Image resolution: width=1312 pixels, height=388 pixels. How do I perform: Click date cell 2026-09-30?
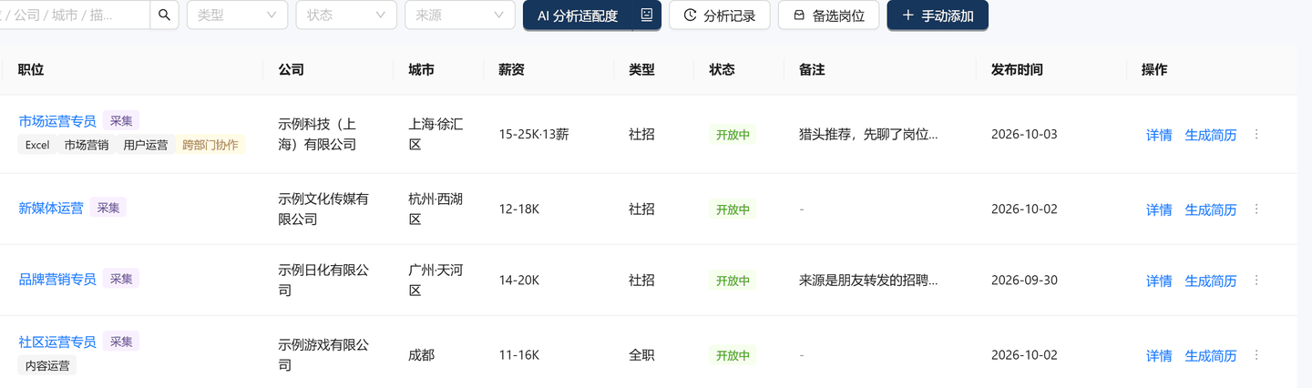point(1025,281)
